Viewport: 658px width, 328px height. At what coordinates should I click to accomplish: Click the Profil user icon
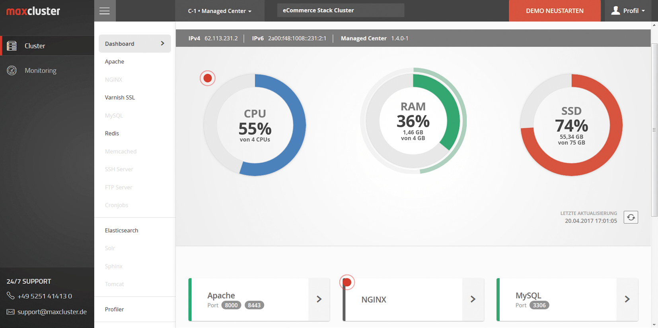click(x=615, y=10)
